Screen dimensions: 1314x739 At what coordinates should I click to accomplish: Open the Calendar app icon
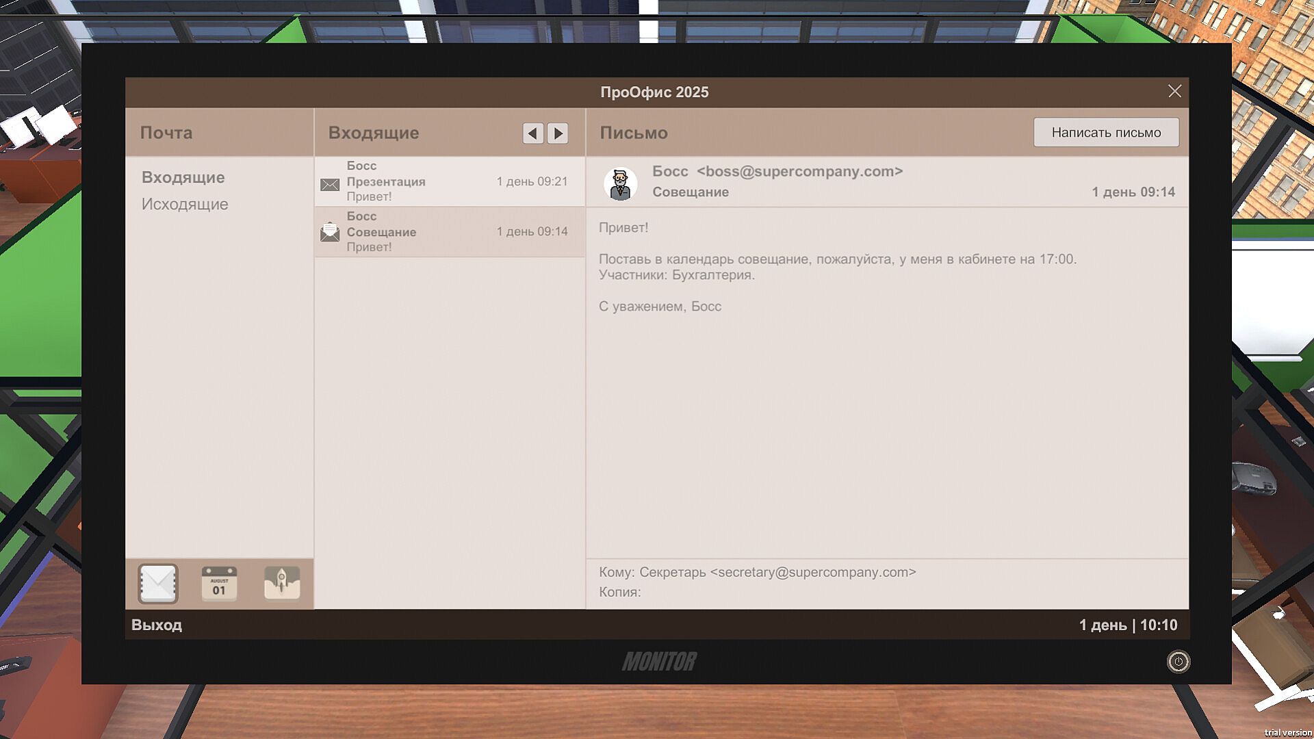pyautogui.click(x=219, y=584)
